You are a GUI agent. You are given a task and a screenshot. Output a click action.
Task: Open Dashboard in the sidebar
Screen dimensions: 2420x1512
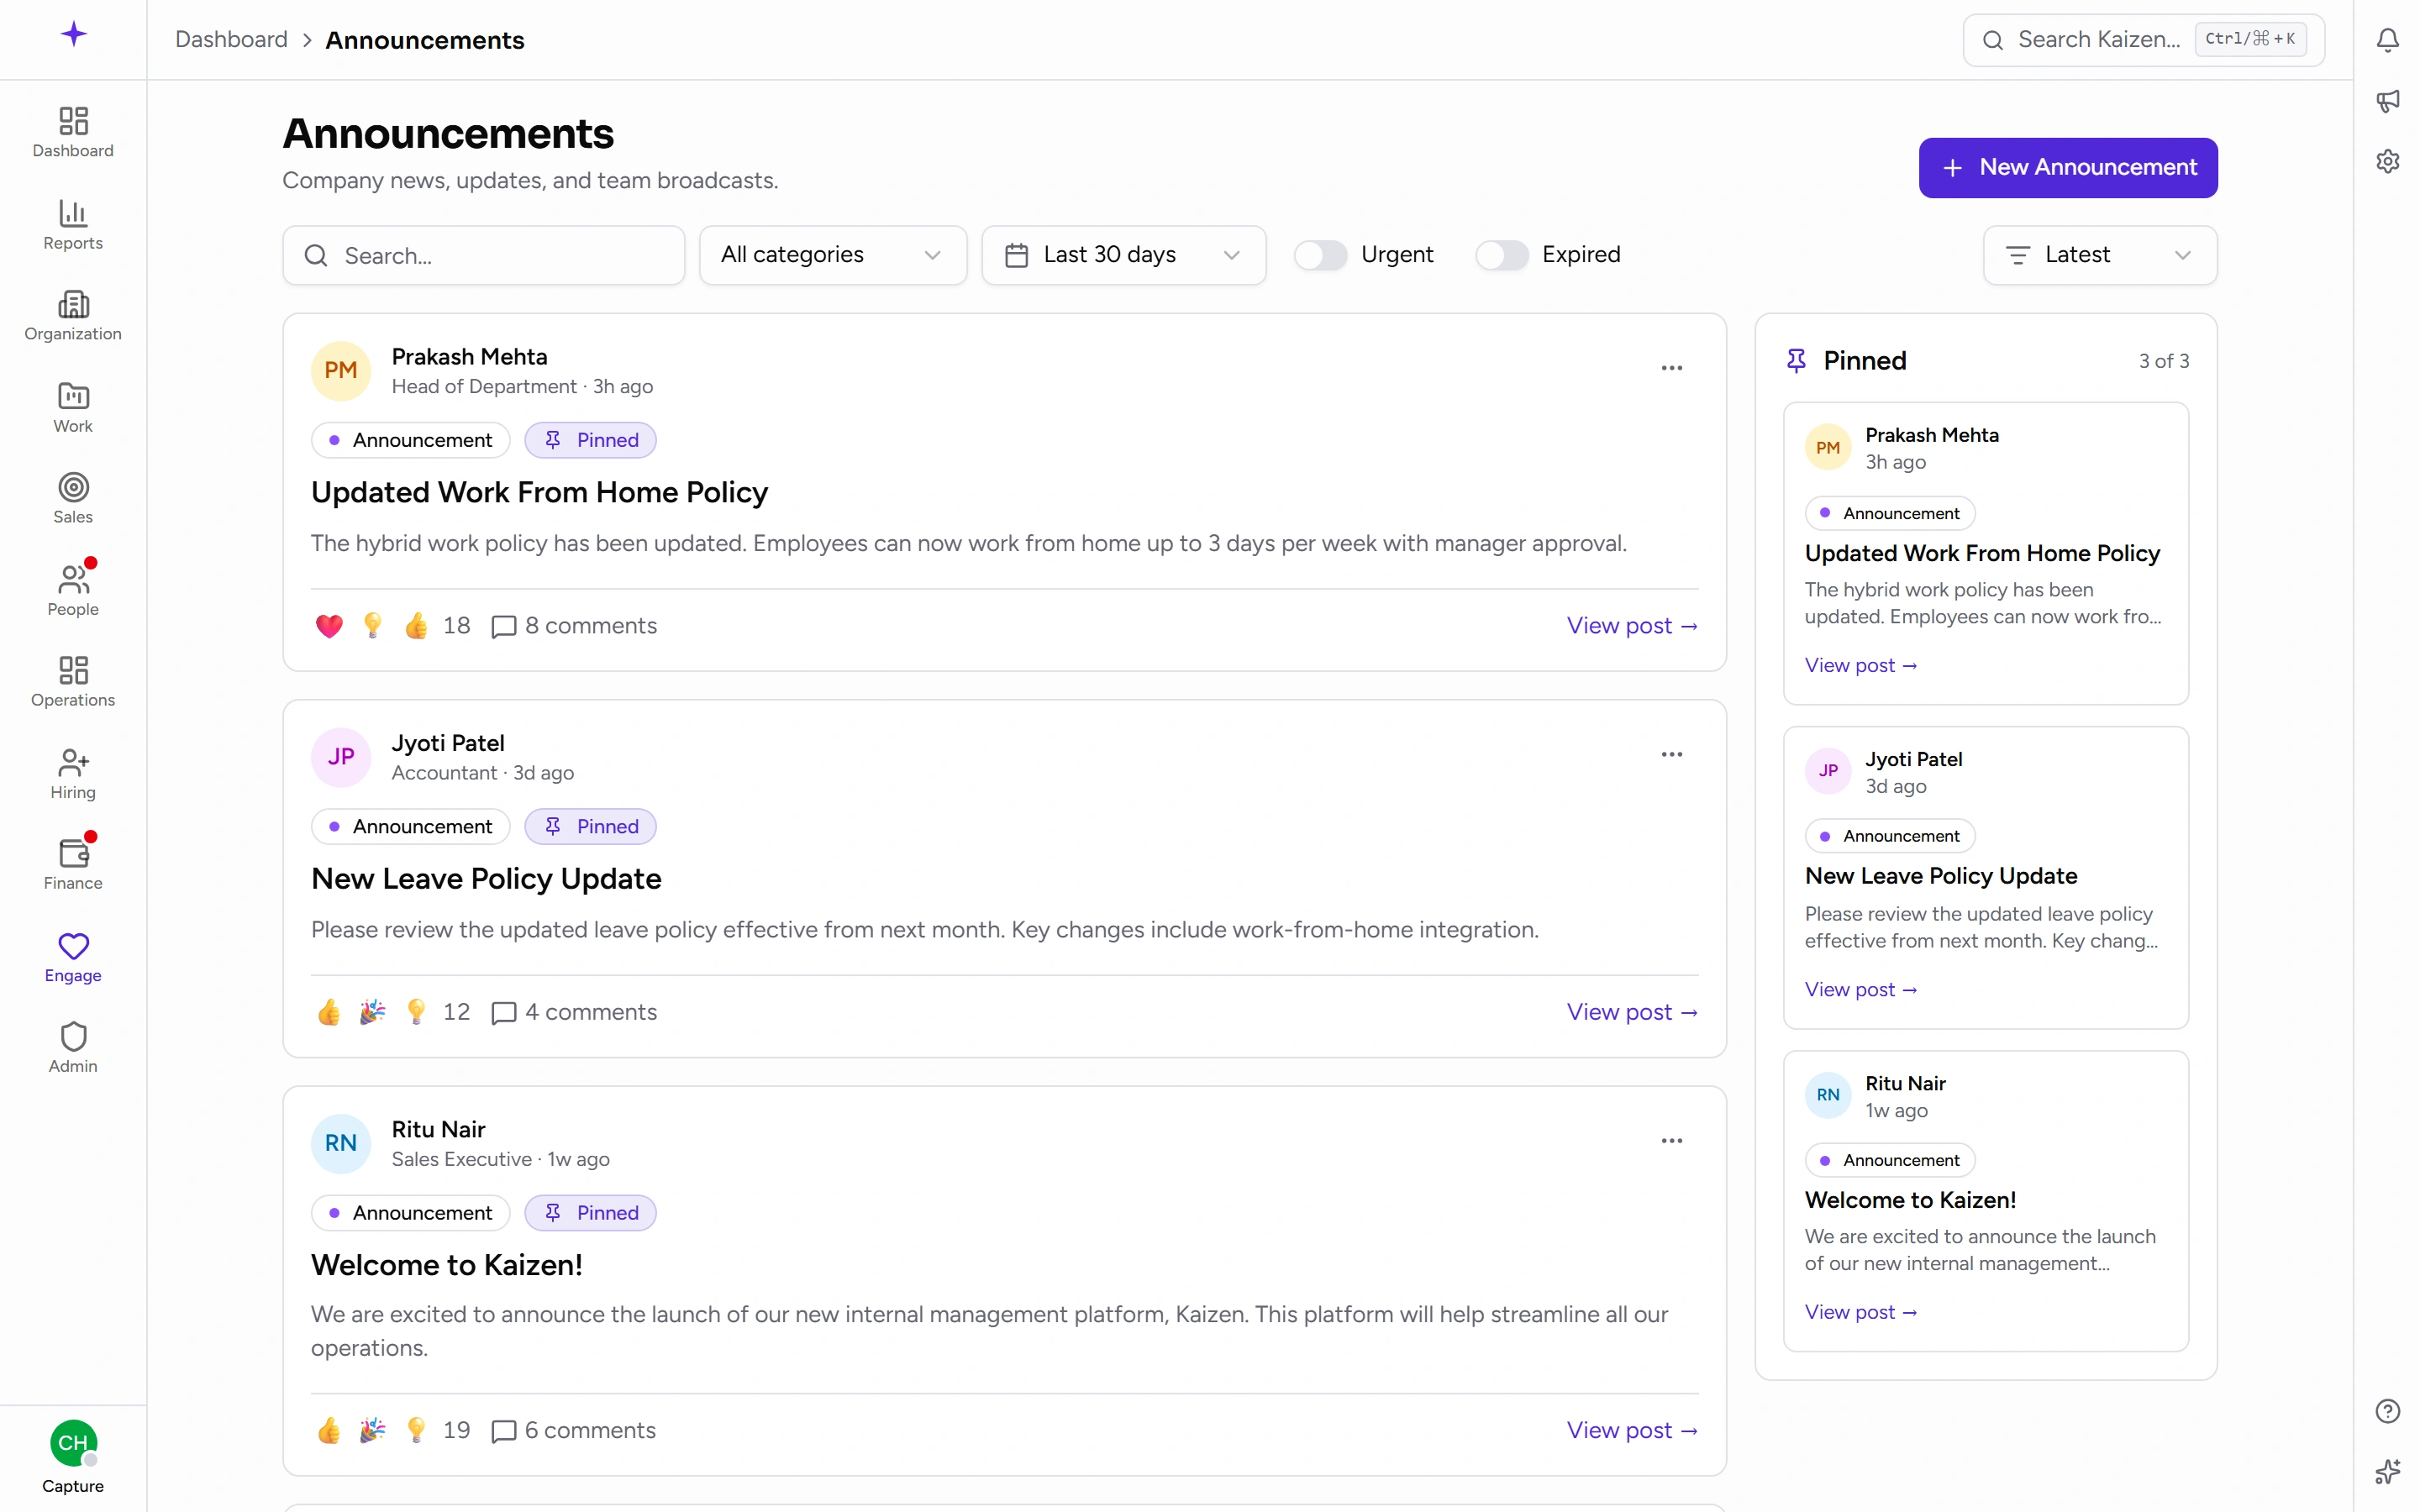(73, 133)
